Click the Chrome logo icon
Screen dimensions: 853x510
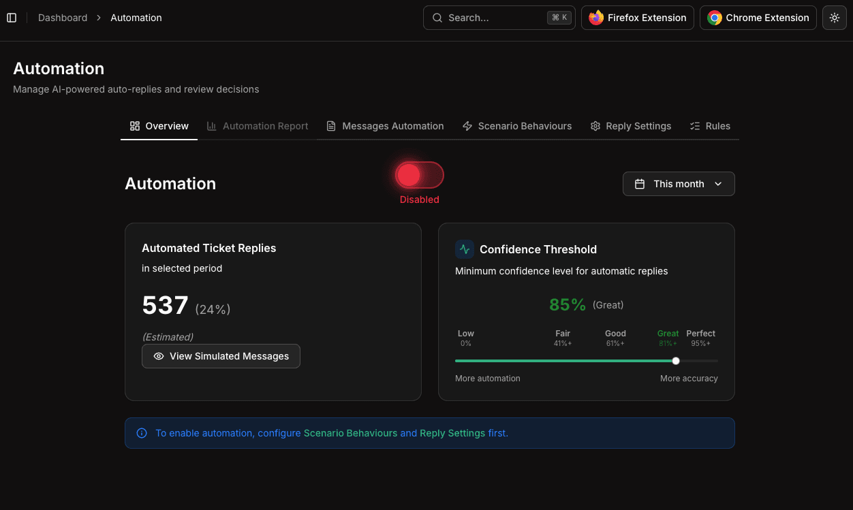point(715,18)
